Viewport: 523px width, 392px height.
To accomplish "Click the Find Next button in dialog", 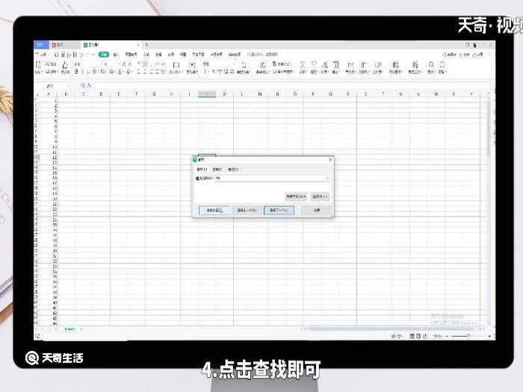I will pyautogui.click(x=279, y=211).
